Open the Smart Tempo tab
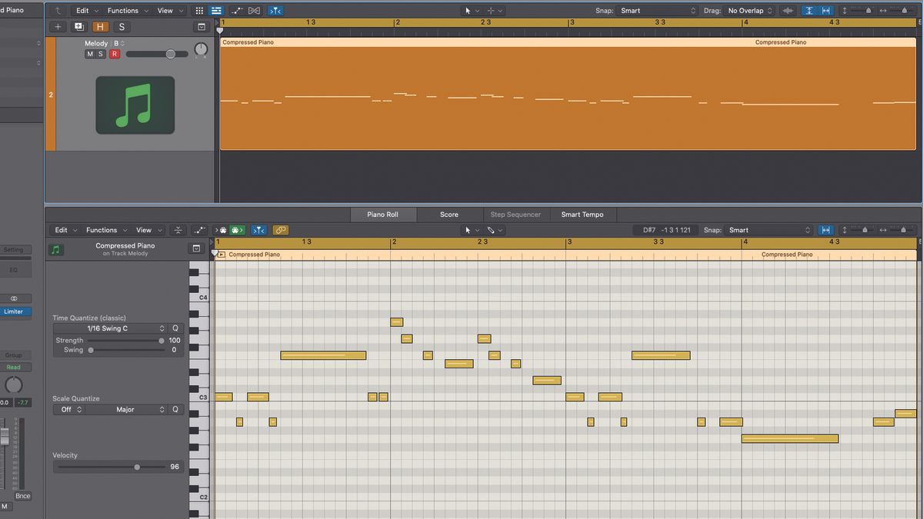Screen dimensions: 923x519 tap(582, 215)
